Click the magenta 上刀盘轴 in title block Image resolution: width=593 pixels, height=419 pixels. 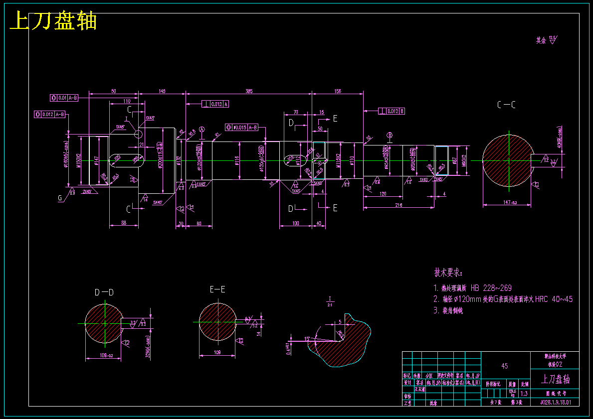click(555, 379)
